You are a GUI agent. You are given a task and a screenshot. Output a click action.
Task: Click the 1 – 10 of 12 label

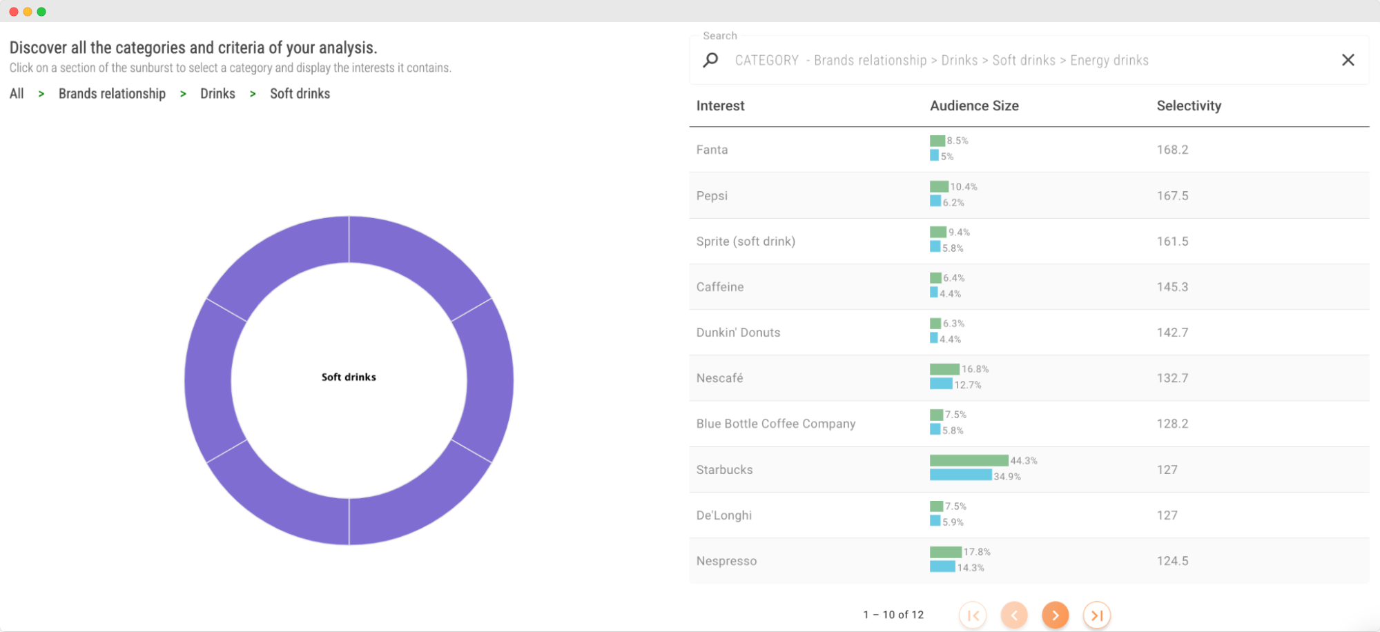pyautogui.click(x=893, y=615)
